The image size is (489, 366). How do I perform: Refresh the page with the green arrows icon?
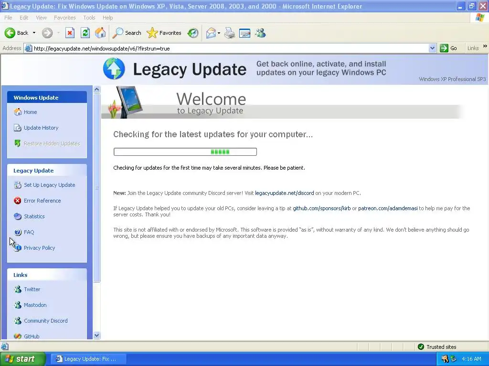85,33
